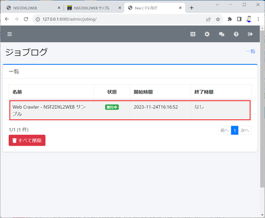Go back with the browser back arrow
The height and width of the screenshot is (218, 265).
[7, 19]
